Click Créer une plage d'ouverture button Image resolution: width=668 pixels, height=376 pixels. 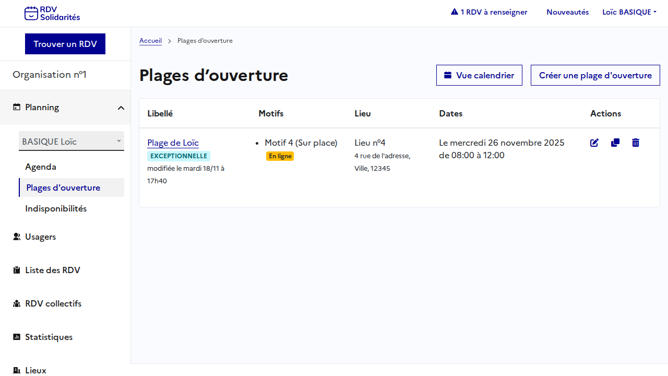point(595,75)
